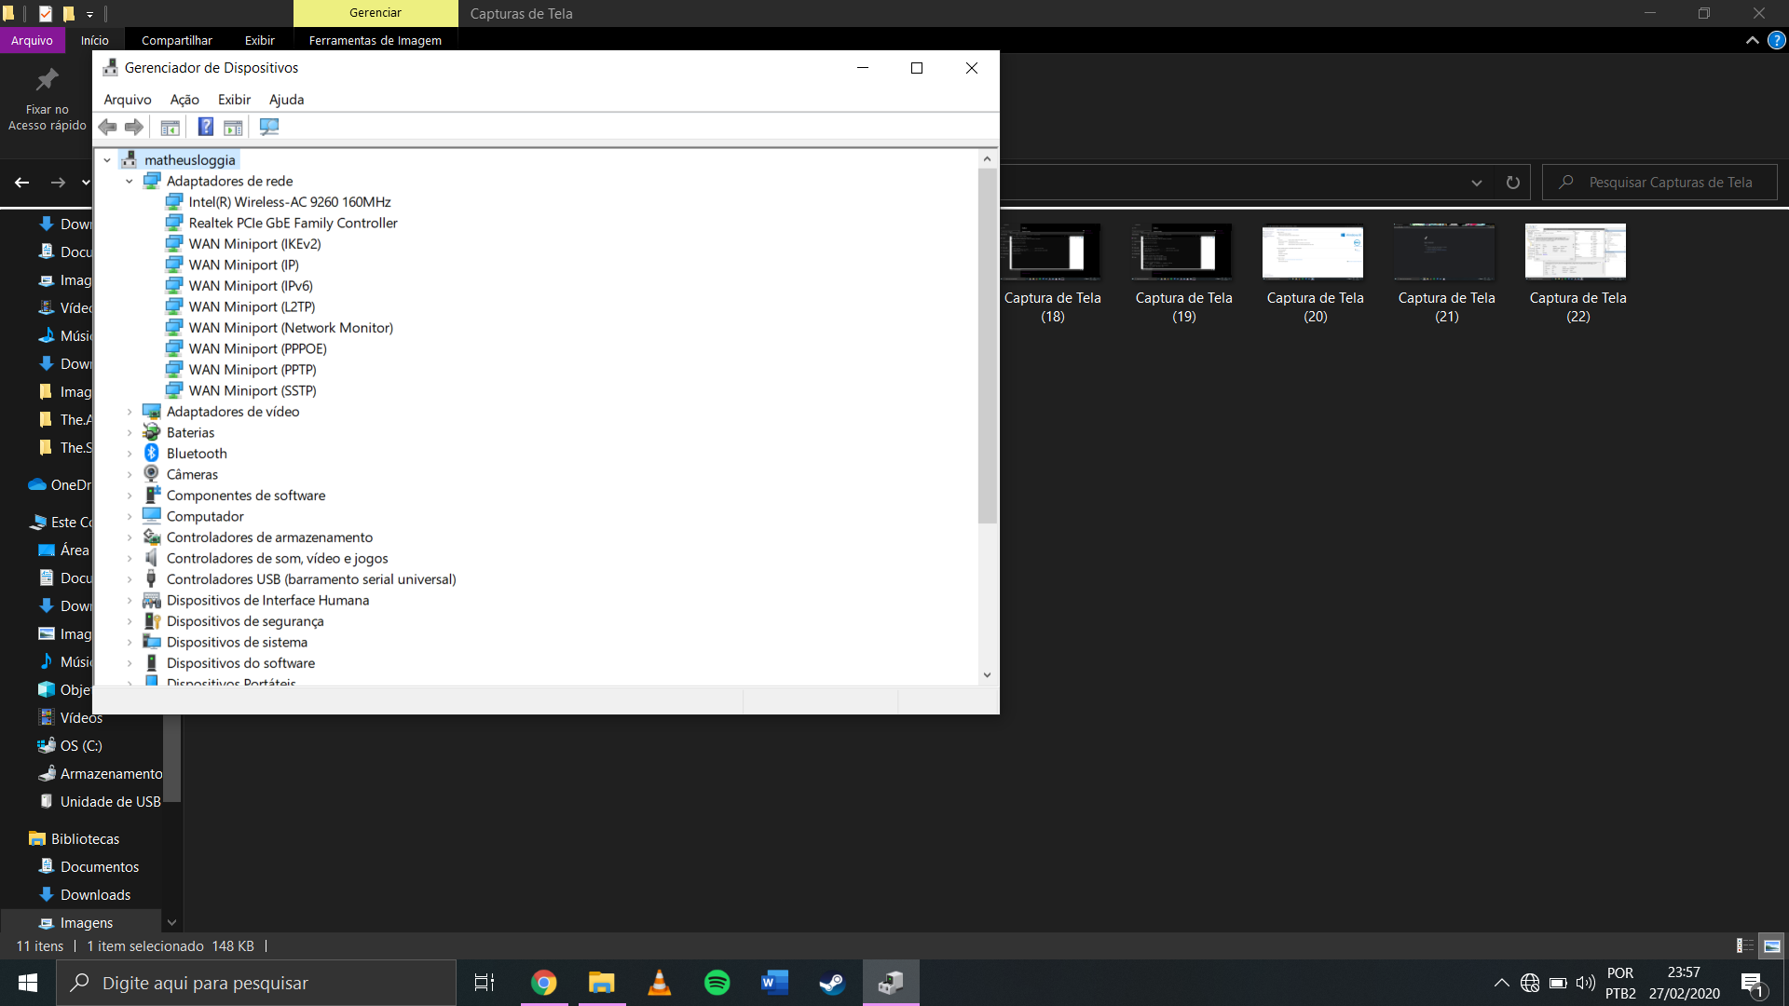
Task: Click the scan for hardware changes icon
Action: click(x=269, y=128)
